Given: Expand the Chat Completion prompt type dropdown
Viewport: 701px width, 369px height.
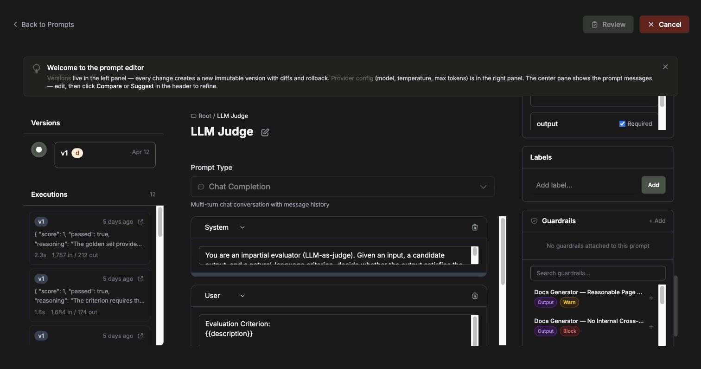Looking at the screenshot, I should (x=343, y=187).
